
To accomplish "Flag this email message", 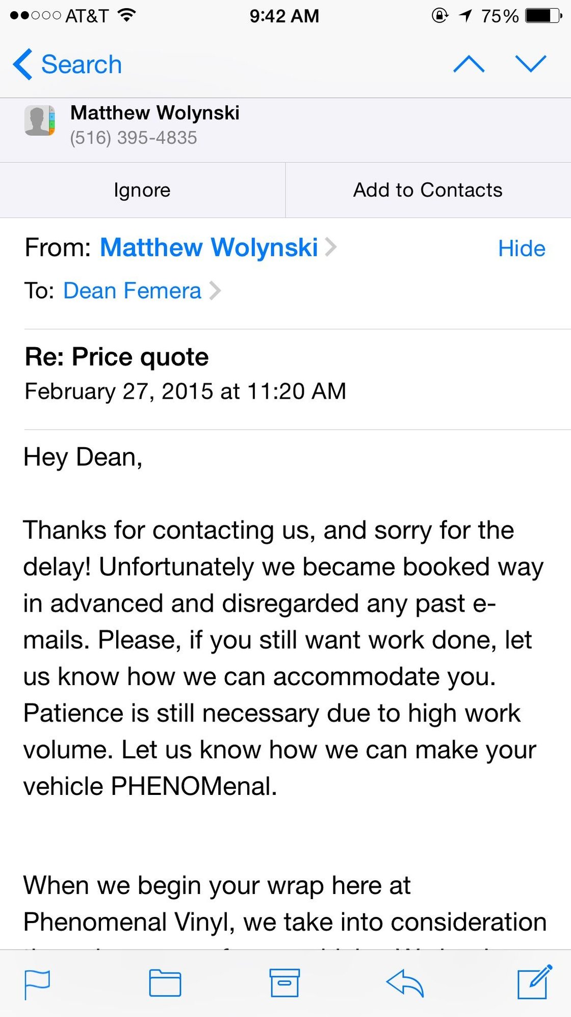I will click(x=37, y=983).
